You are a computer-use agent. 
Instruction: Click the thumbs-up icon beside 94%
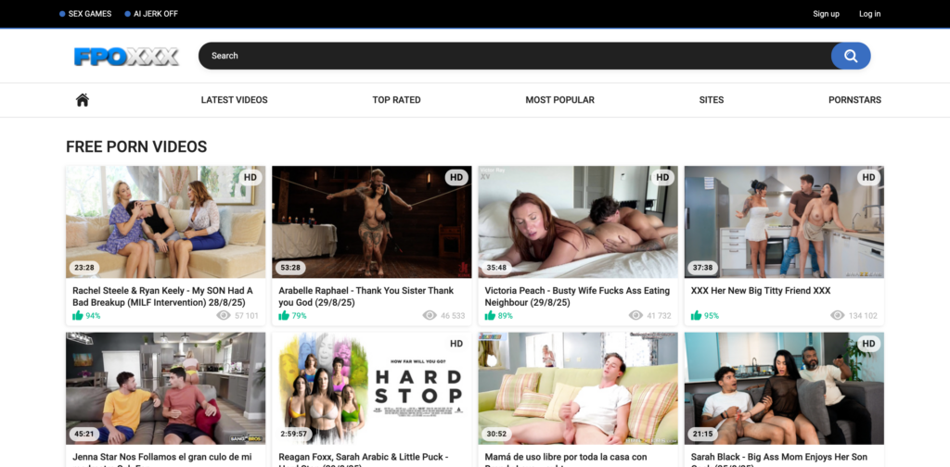tap(78, 315)
